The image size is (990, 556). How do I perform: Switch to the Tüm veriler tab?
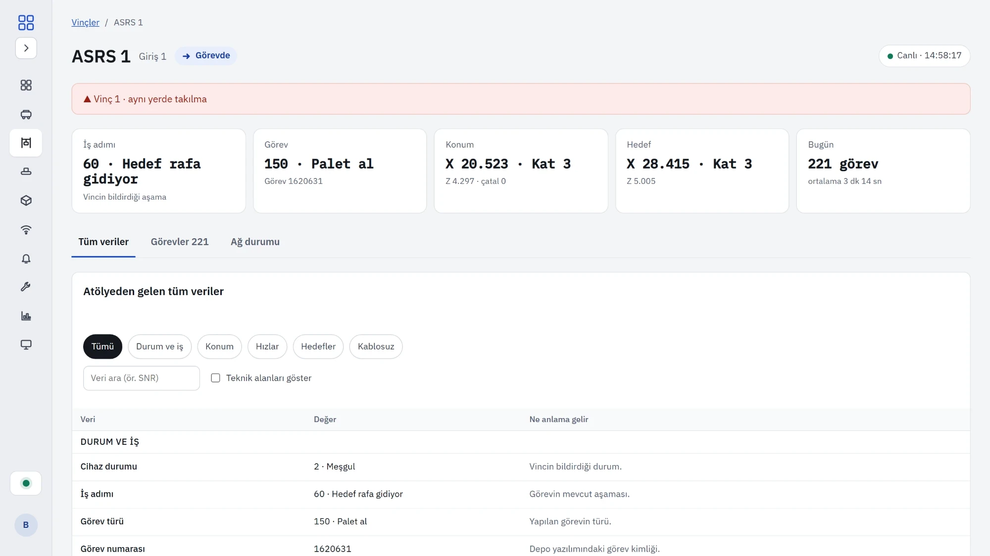(x=103, y=242)
